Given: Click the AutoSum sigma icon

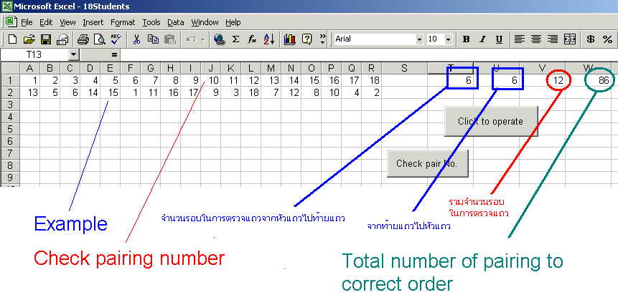Looking at the screenshot, I should point(235,39).
